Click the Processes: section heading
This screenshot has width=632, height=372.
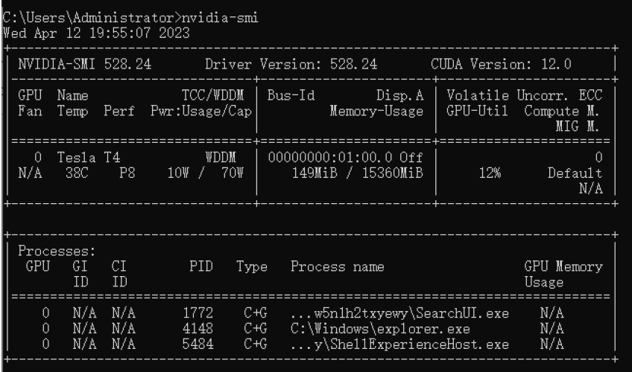click(x=57, y=251)
